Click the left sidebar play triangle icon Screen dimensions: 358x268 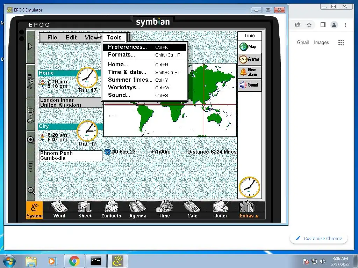(31, 47)
